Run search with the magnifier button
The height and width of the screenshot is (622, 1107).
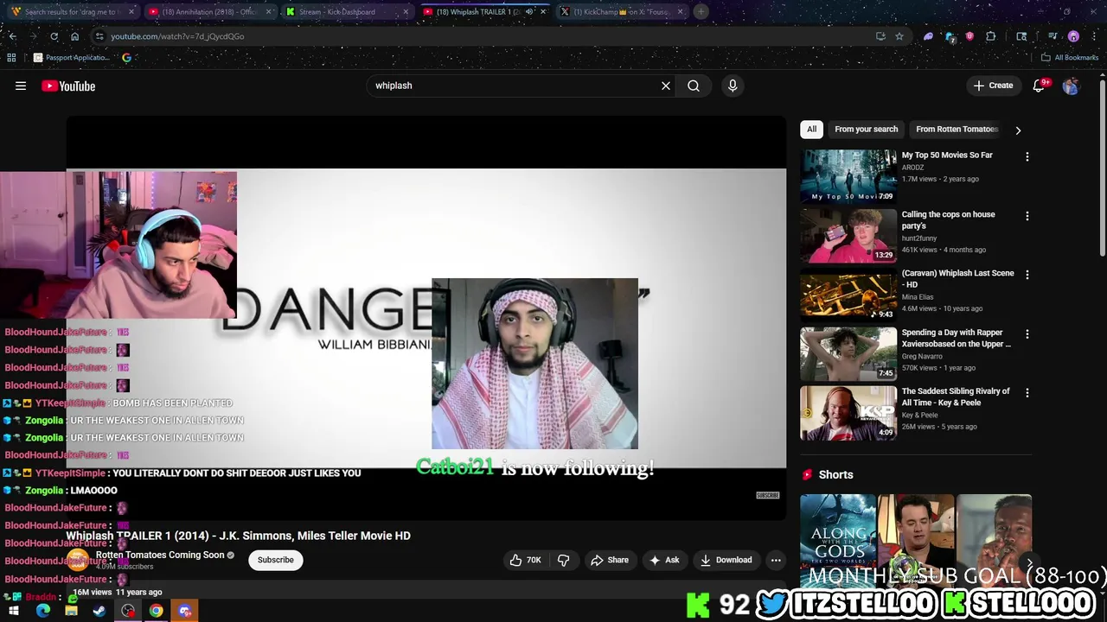pos(694,86)
